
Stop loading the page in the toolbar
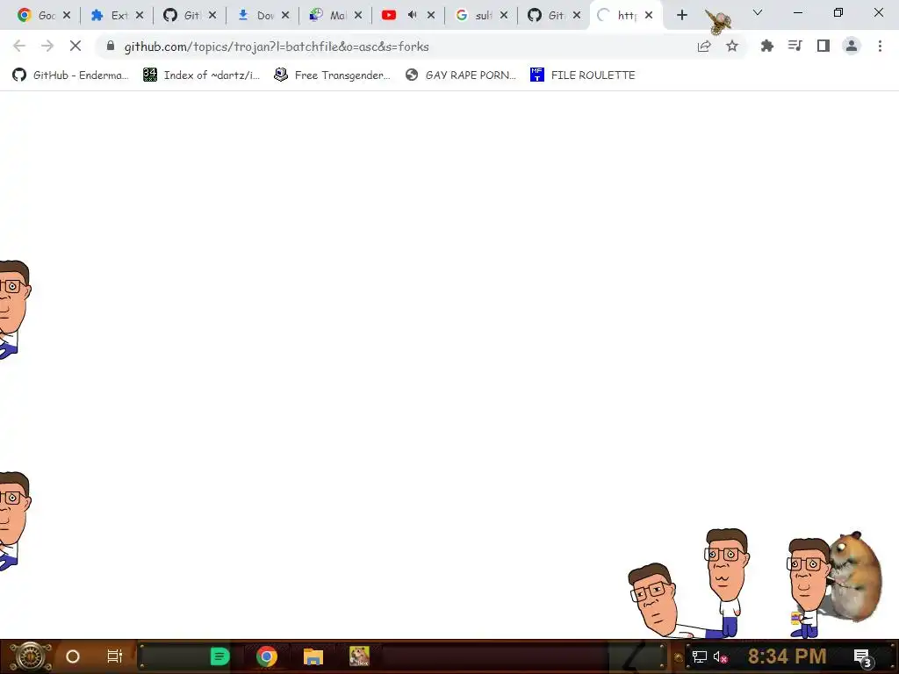pyautogui.click(x=76, y=46)
